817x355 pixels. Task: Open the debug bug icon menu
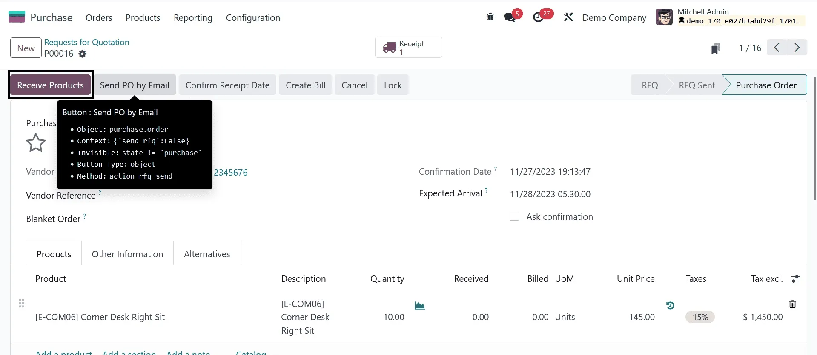[490, 17]
